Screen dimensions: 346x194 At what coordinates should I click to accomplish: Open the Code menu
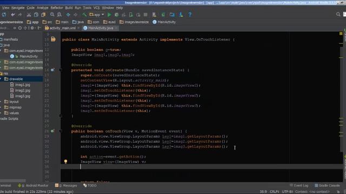point(30,8)
